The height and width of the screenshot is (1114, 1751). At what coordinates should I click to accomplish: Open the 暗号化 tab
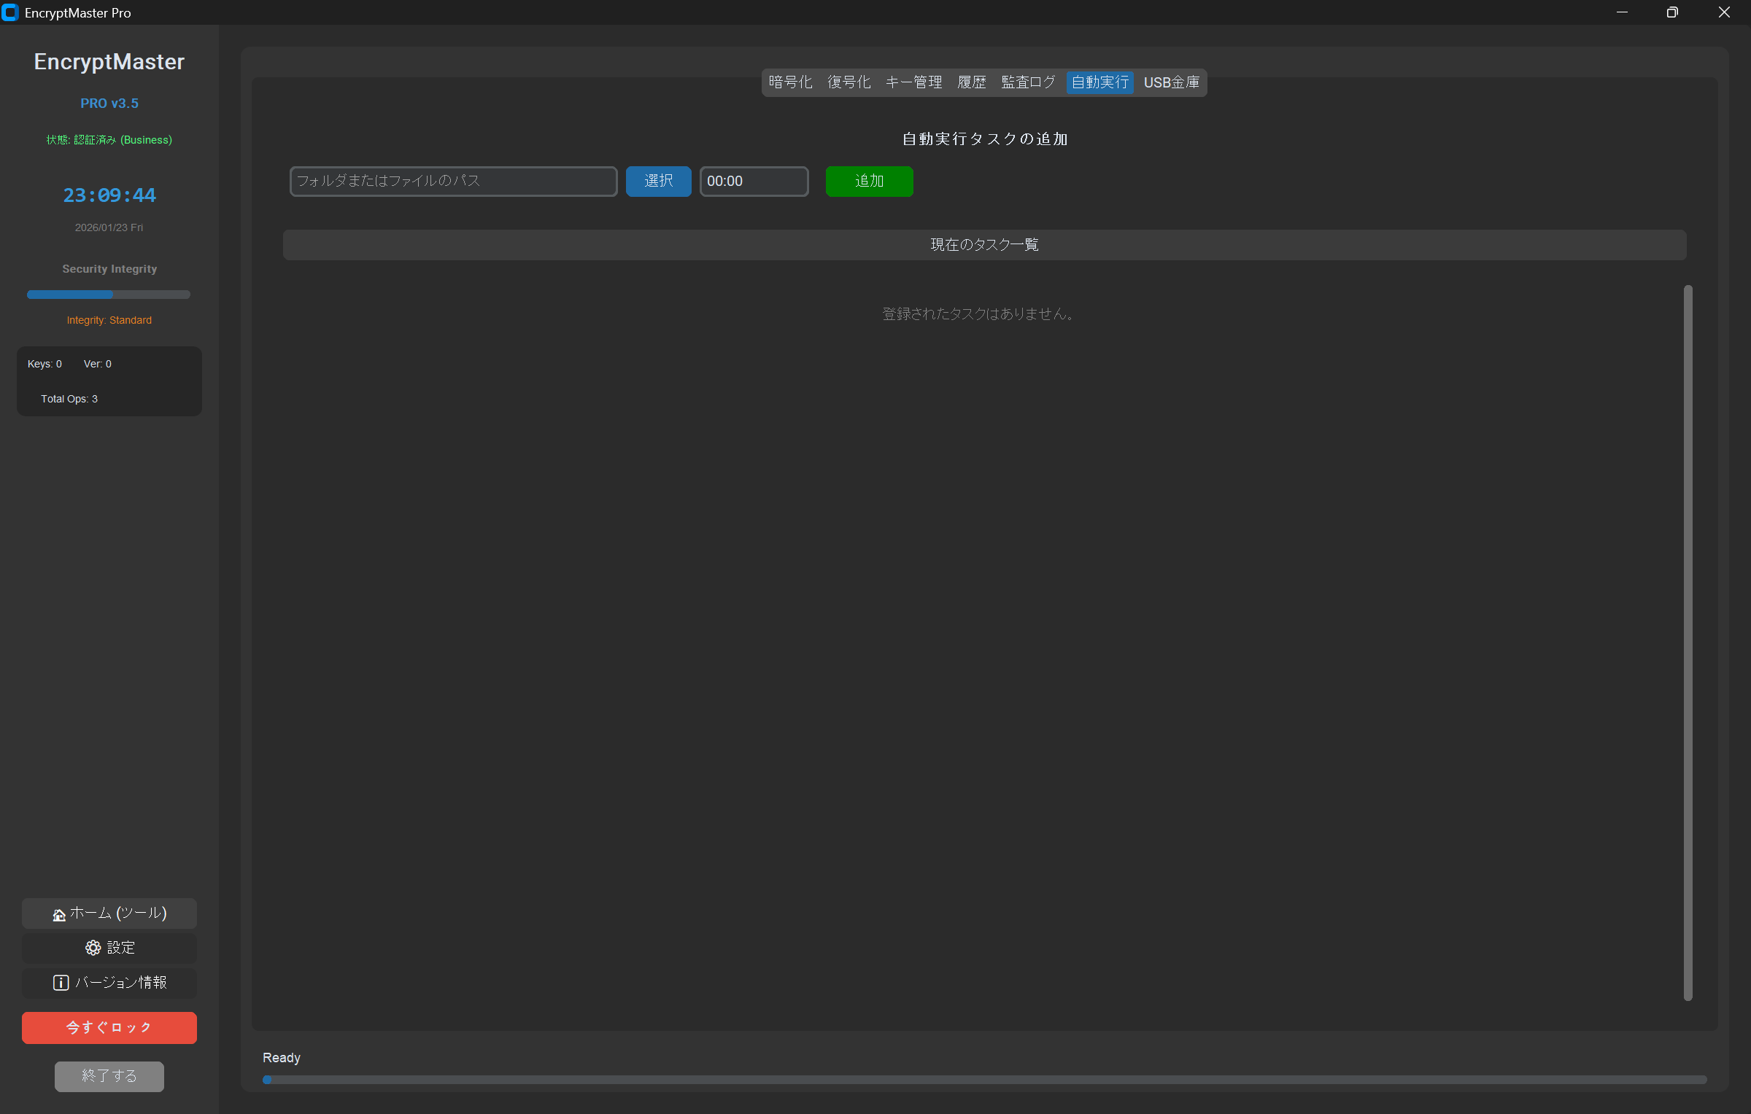pyautogui.click(x=790, y=82)
